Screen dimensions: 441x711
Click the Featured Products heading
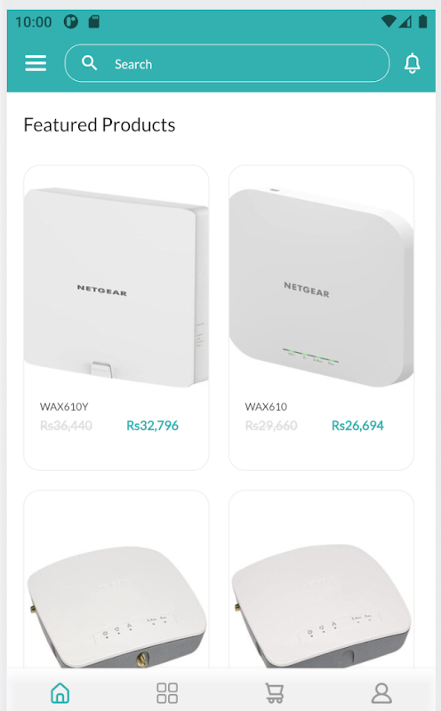[100, 125]
